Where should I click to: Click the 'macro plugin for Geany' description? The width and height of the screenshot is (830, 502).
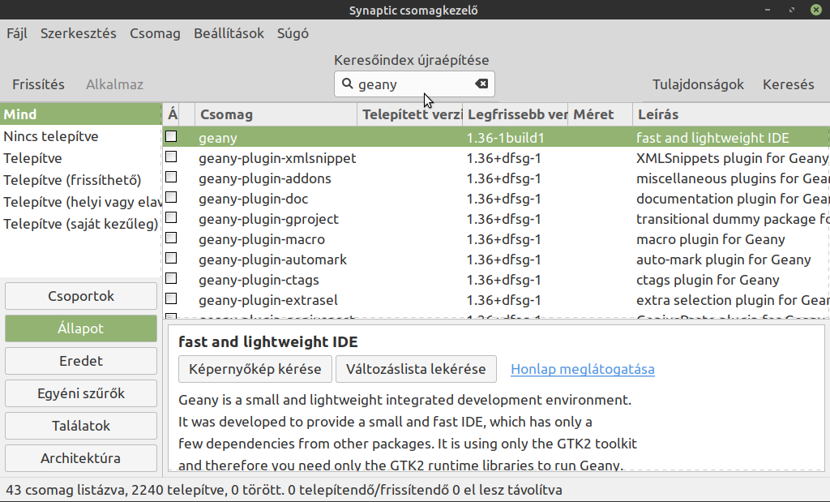click(710, 239)
